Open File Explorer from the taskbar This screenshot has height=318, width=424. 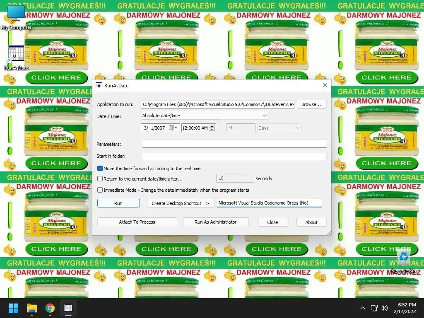(31, 308)
